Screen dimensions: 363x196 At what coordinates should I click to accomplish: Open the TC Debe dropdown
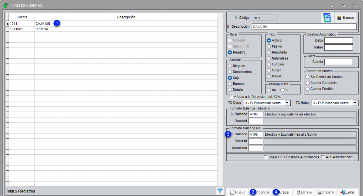[x=287, y=103]
